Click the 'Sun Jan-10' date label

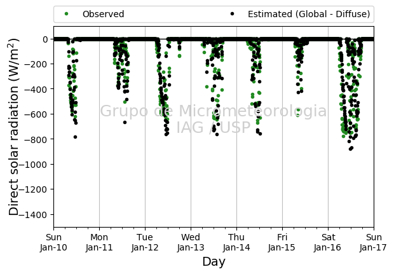(x=53, y=243)
